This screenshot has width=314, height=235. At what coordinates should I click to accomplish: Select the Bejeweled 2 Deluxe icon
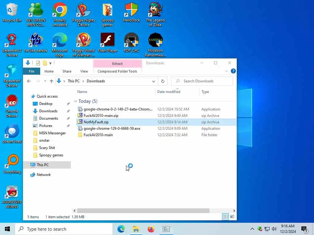click(12, 45)
